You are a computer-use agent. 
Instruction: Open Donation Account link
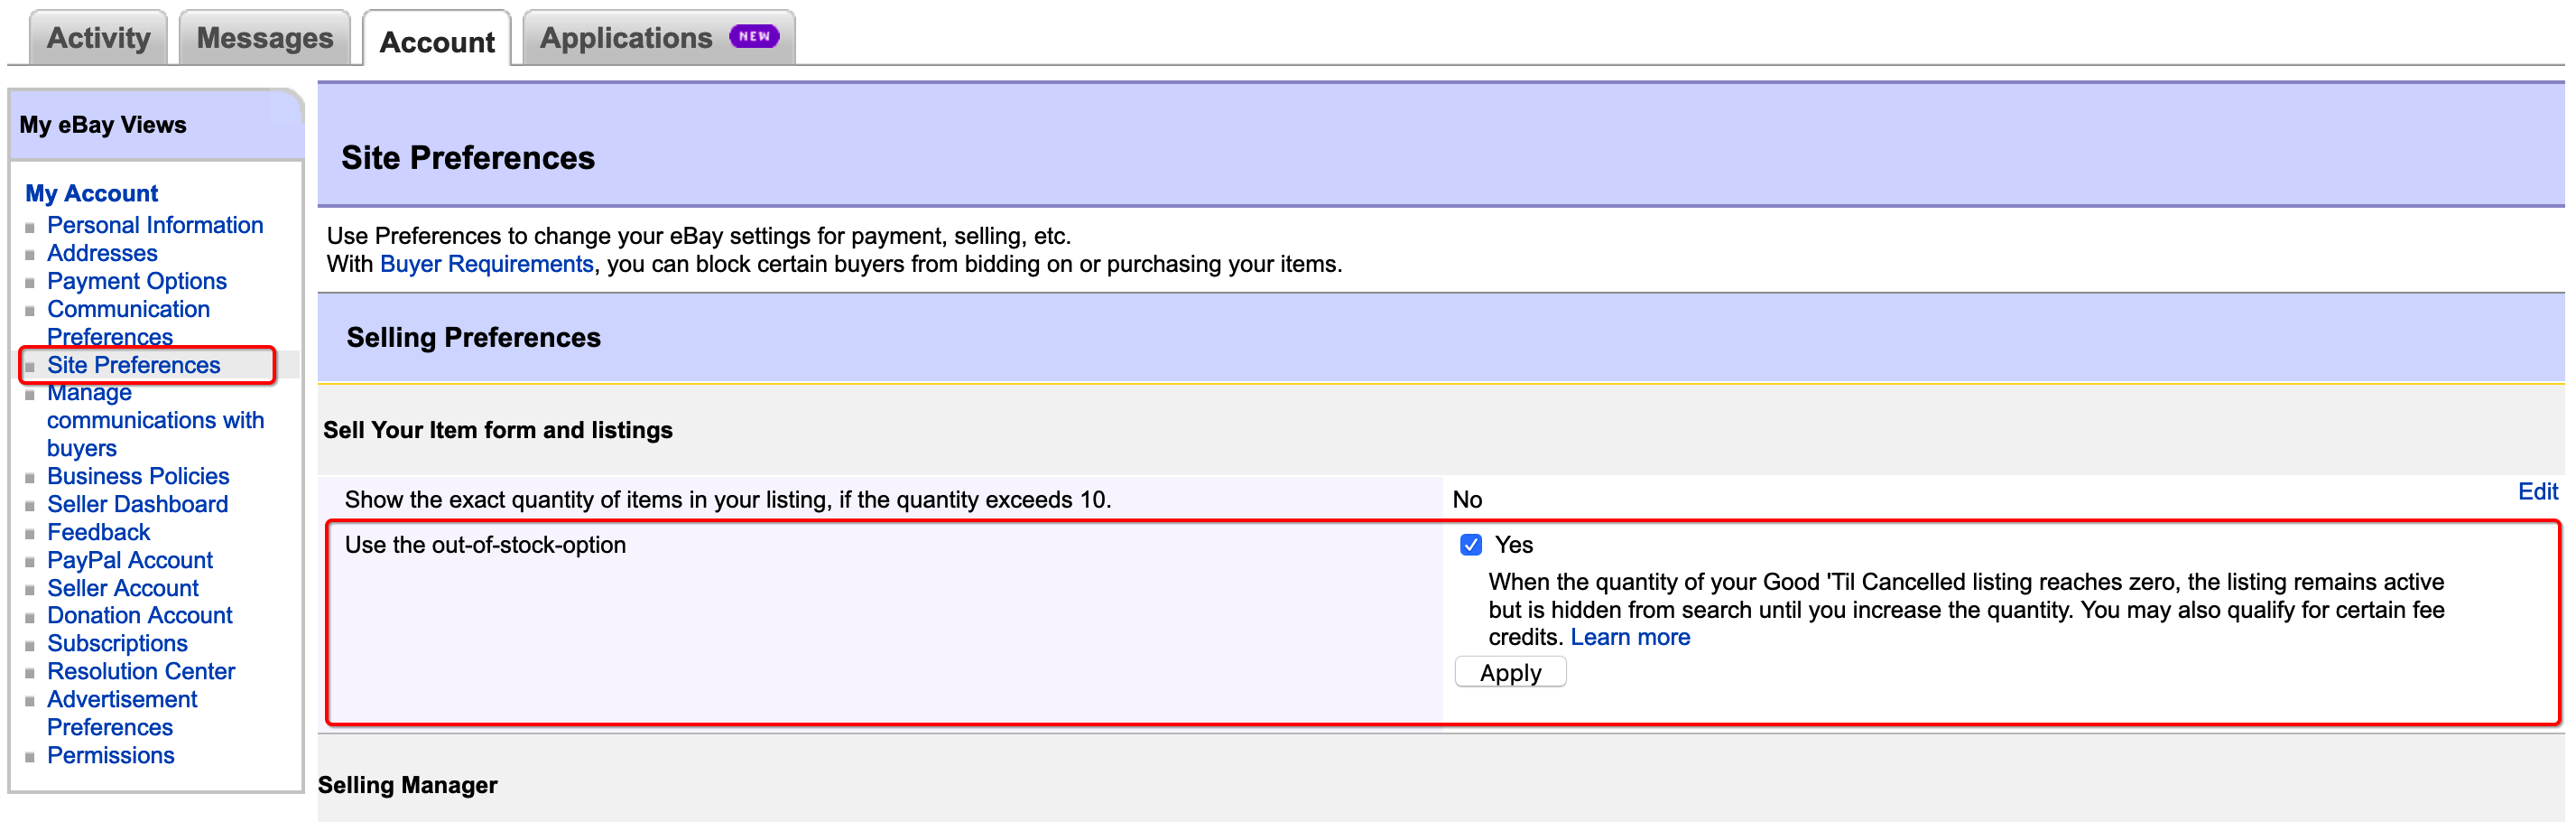(139, 616)
